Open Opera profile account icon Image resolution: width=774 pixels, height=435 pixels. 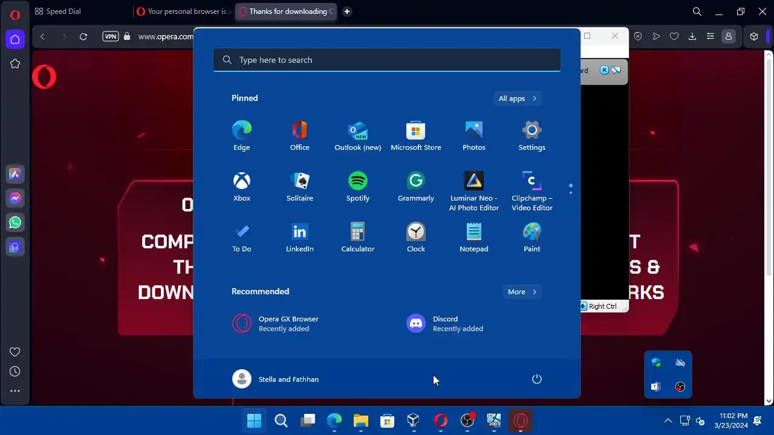coord(729,36)
